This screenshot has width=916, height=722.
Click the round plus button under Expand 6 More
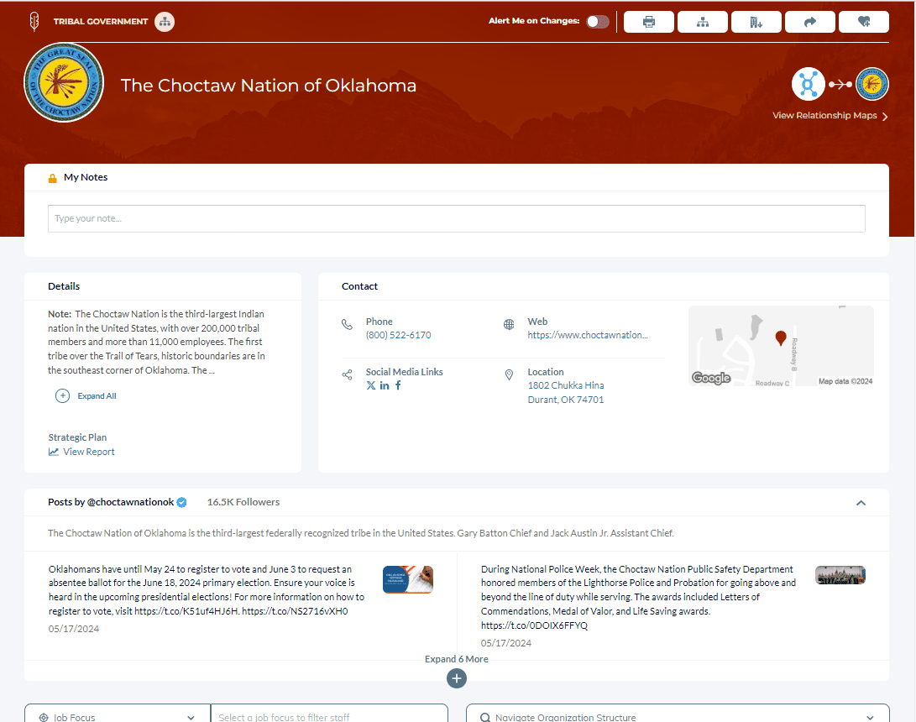tap(457, 678)
